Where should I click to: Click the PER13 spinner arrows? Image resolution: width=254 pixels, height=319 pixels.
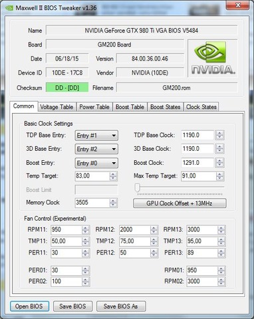tap(221, 253)
